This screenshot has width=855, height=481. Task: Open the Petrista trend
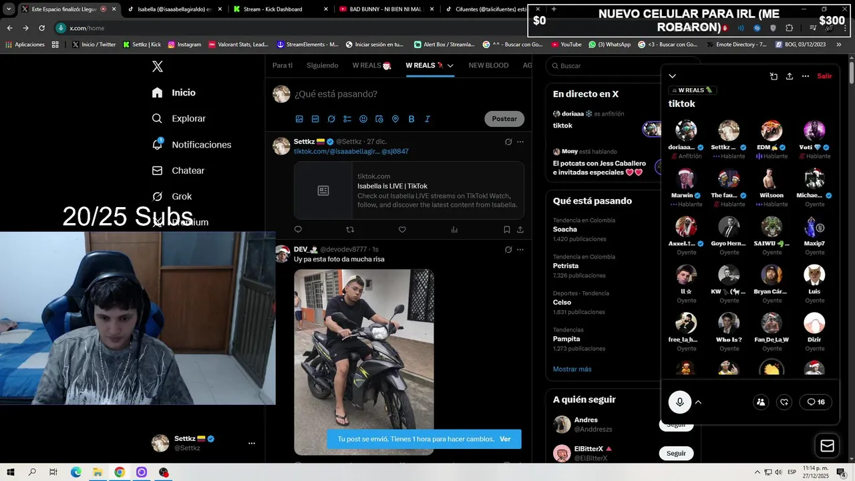pyautogui.click(x=566, y=266)
